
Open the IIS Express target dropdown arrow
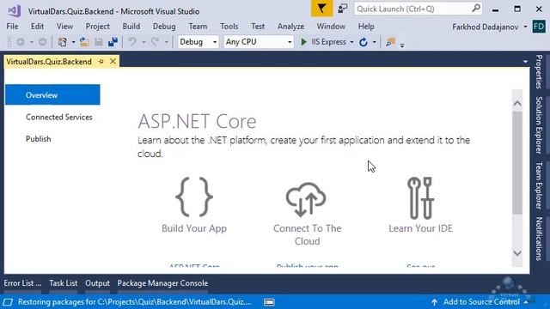351,42
